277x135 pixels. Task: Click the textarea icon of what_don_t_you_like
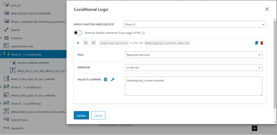(x=13, y=70)
